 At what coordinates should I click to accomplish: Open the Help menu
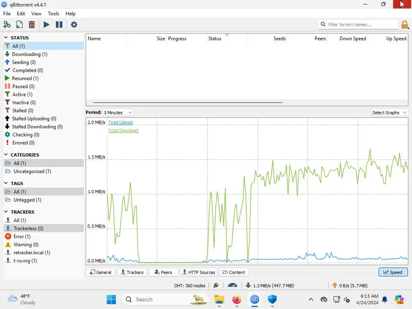coord(70,14)
